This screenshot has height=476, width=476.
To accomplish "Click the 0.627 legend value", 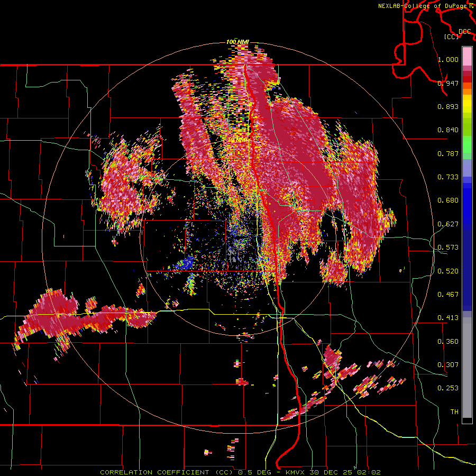I will pyautogui.click(x=448, y=224).
